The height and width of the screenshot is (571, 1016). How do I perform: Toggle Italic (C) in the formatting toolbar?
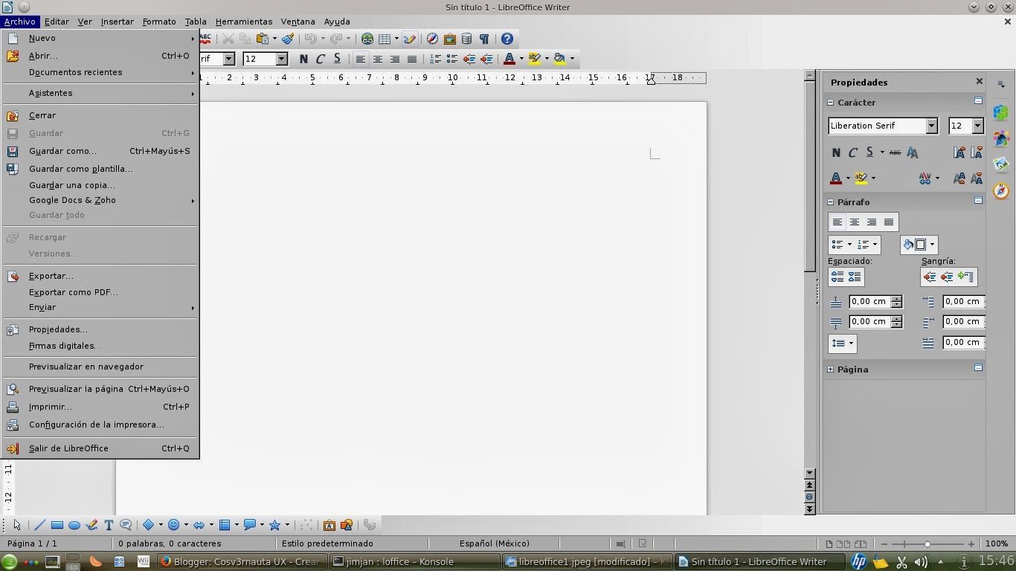pyautogui.click(x=321, y=59)
